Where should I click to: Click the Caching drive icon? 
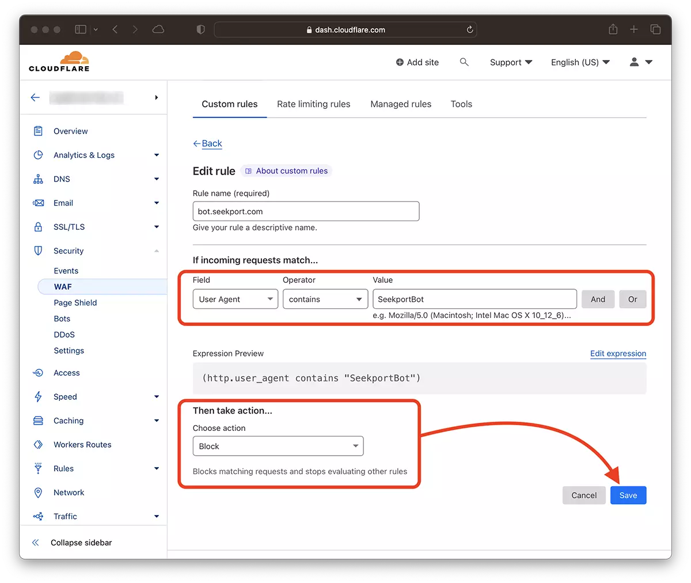point(38,421)
